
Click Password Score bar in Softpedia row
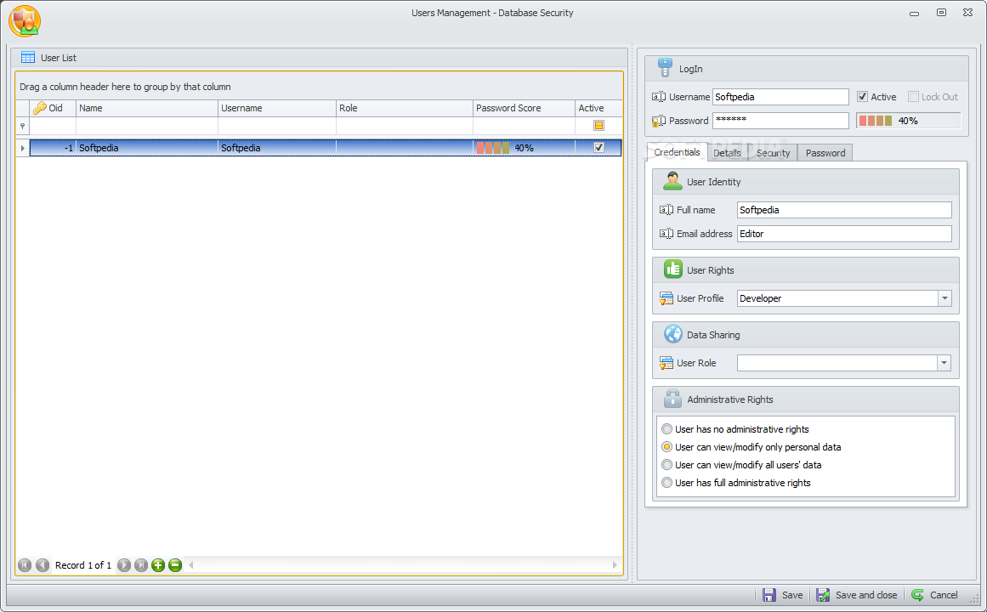524,148
